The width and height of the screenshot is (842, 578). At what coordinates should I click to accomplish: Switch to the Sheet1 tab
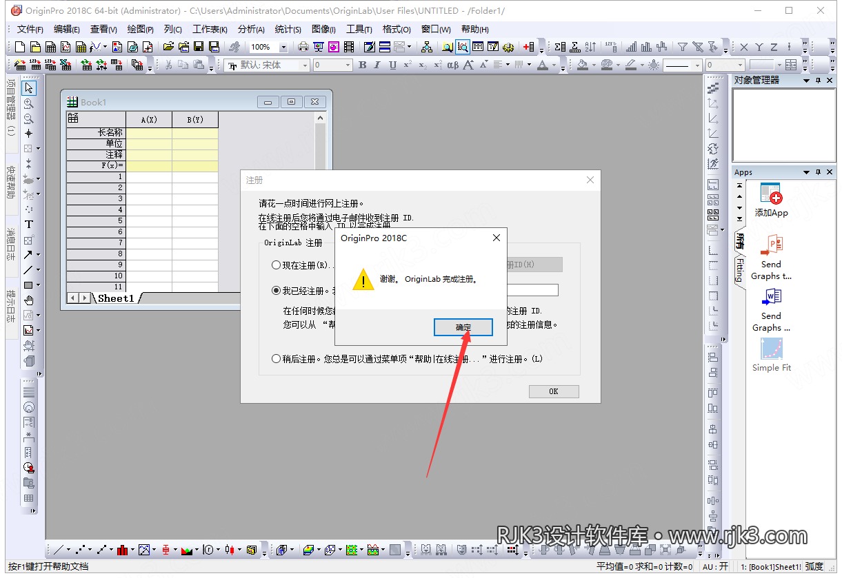pyautogui.click(x=116, y=298)
